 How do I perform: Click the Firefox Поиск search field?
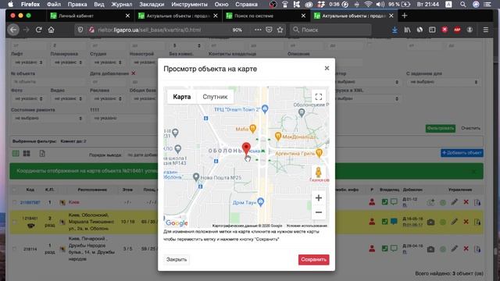point(330,30)
